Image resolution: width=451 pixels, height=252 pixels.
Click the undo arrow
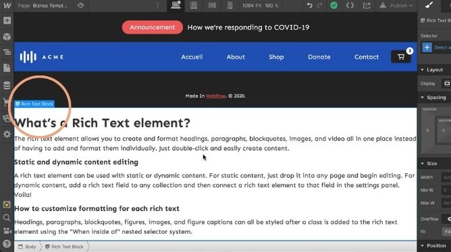[309, 5]
